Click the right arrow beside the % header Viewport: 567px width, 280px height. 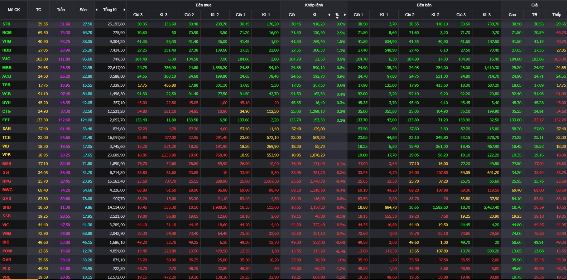[x=345, y=15]
